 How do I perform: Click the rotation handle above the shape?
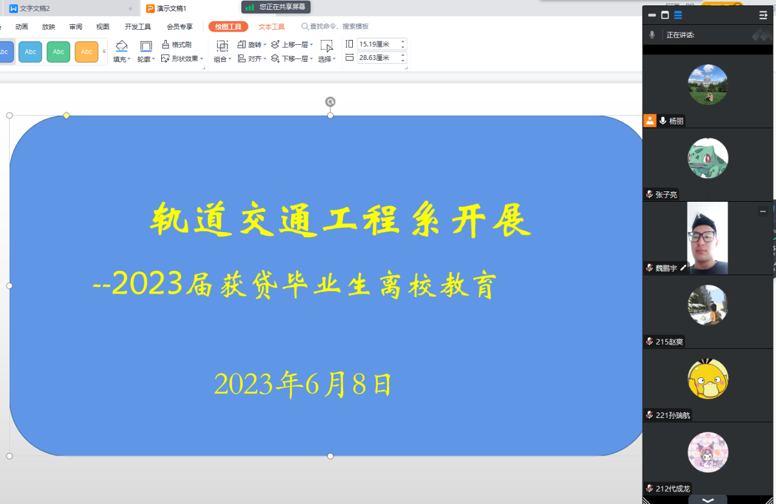(x=330, y=102)
